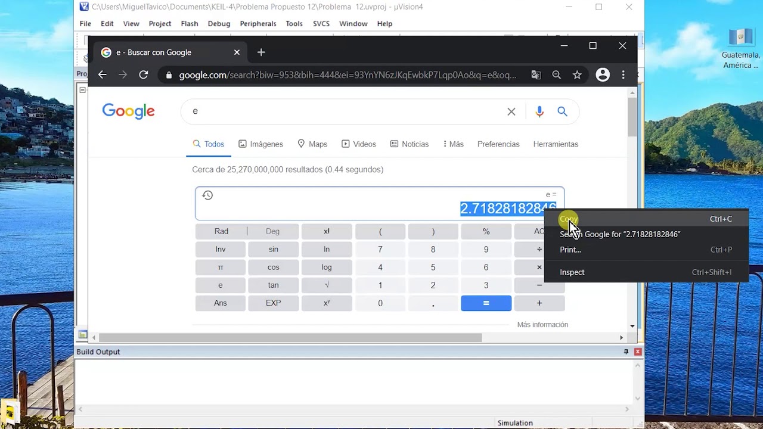Bookmark this page with the star
Screen dimensions: 763x429
pyautogui.click(x=577, y=75)
